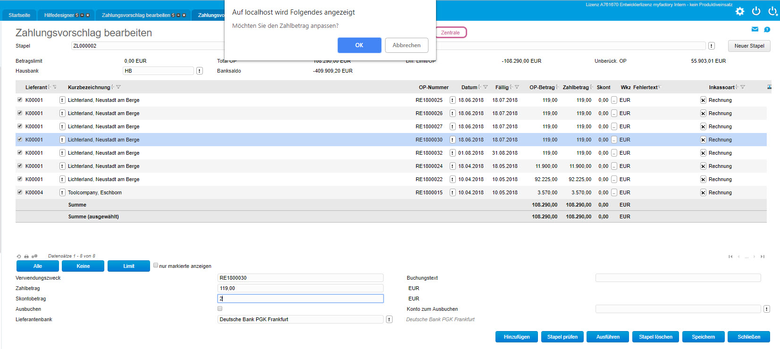The width and height of the screenshot is (780, 349).
Task: Click the Konto zum Ausbuchen lookup icon
Action: click(x=767, y=309)
